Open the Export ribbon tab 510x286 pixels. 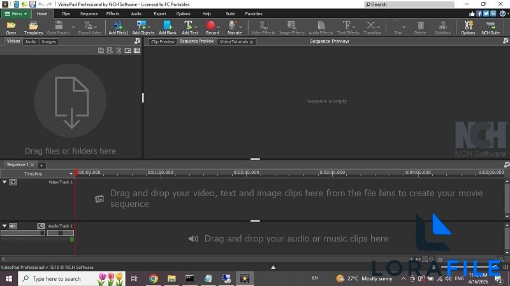click(x=160, y=13)
